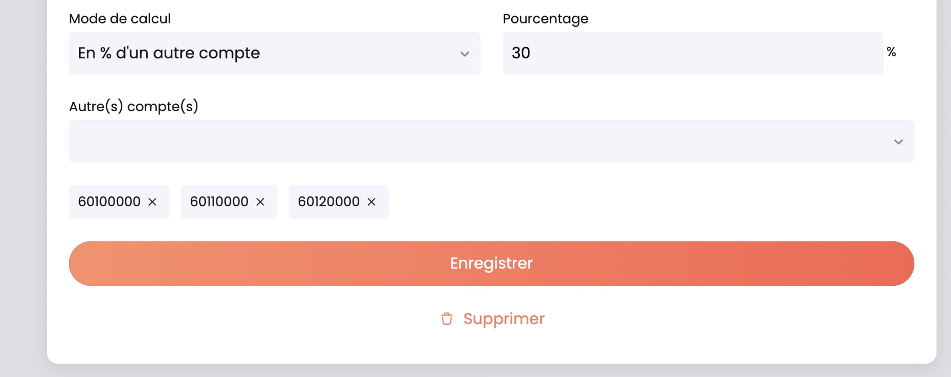Select the 60100000 account chip

pyautogui.click(x=109, y=202)
